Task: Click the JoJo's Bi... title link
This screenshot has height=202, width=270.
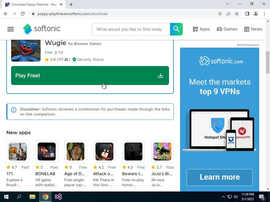Action: point(162,174)
